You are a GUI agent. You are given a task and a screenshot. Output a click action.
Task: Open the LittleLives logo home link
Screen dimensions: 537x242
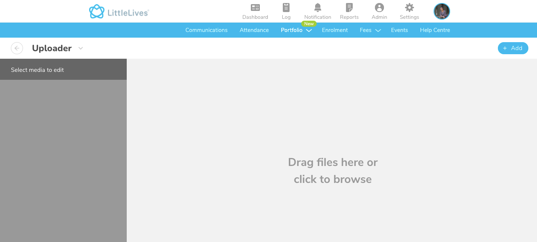coord(119,12)
